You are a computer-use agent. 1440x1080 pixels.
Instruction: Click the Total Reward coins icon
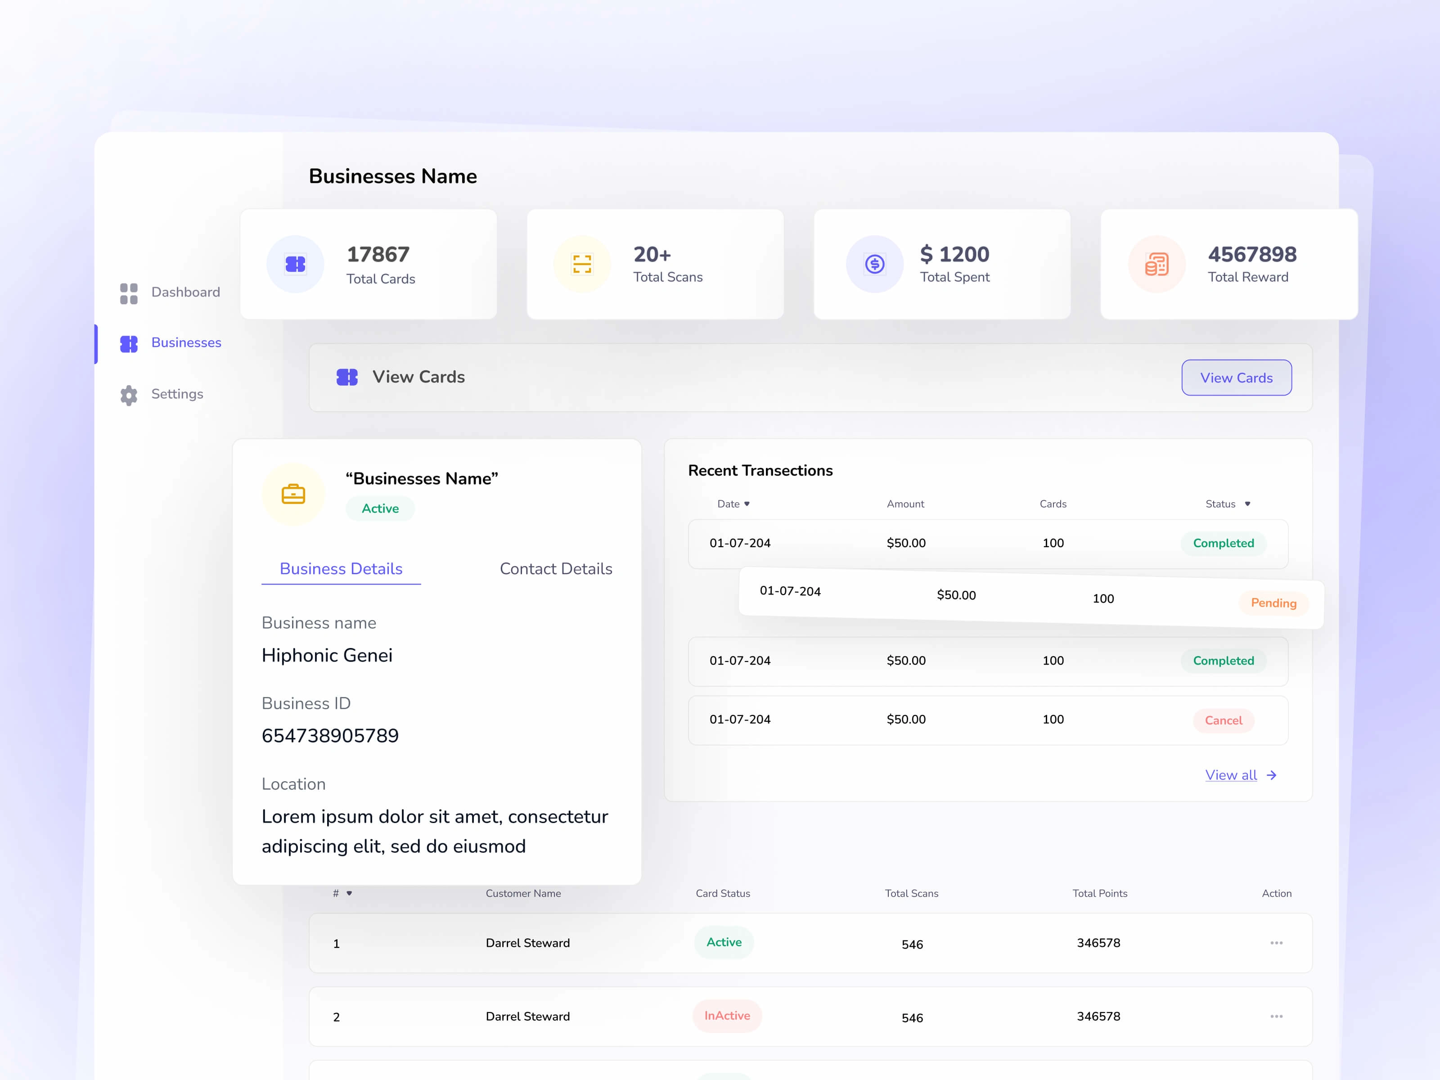point(1157,264)
